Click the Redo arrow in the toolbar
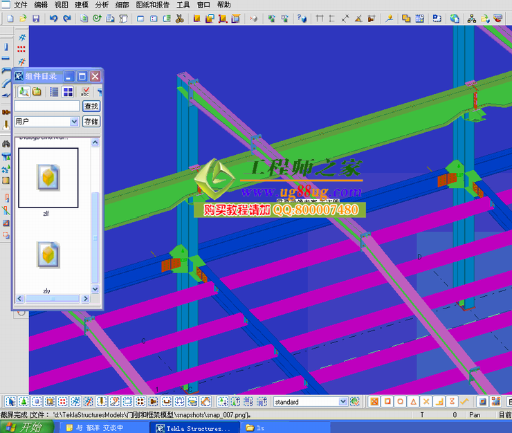This screenshot has width=512, height=433. (x=66, y=19)
